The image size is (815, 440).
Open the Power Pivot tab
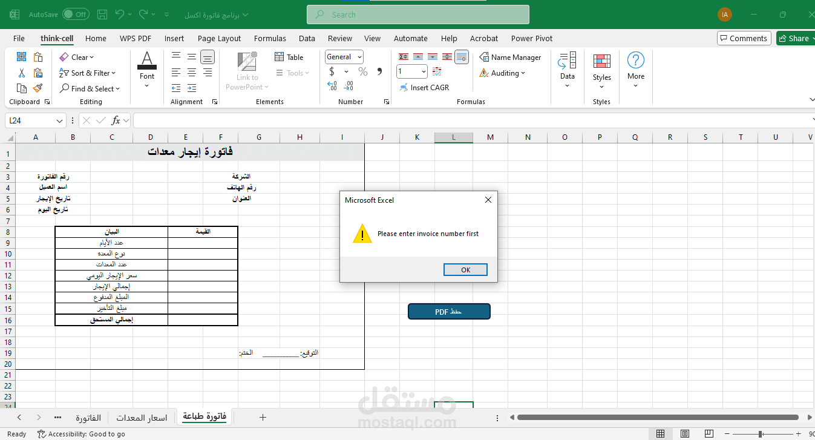click(x=532, y=38)
